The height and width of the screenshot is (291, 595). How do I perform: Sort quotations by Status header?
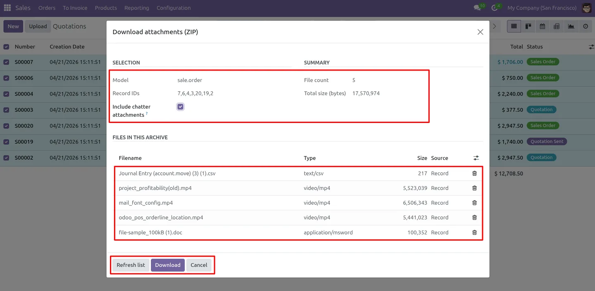pyautogui.click(x=535, y=47)
